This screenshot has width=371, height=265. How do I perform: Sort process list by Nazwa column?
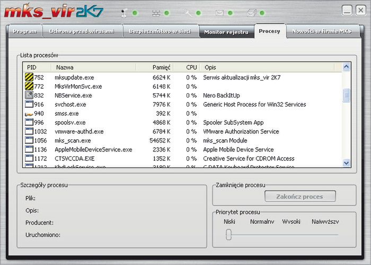pos(94,67)
